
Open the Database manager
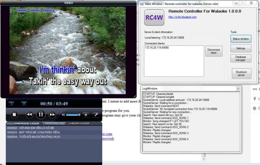coord(241,58)
